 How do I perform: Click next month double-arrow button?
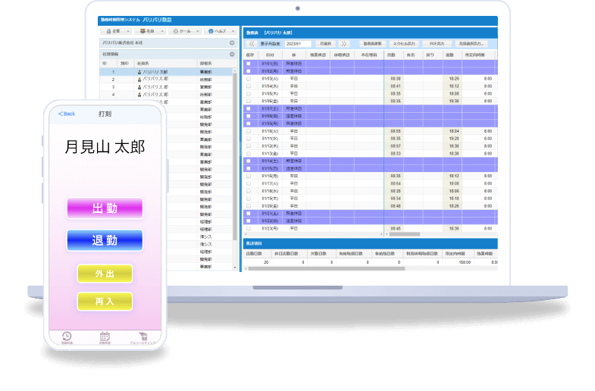(x=344, y=44)
